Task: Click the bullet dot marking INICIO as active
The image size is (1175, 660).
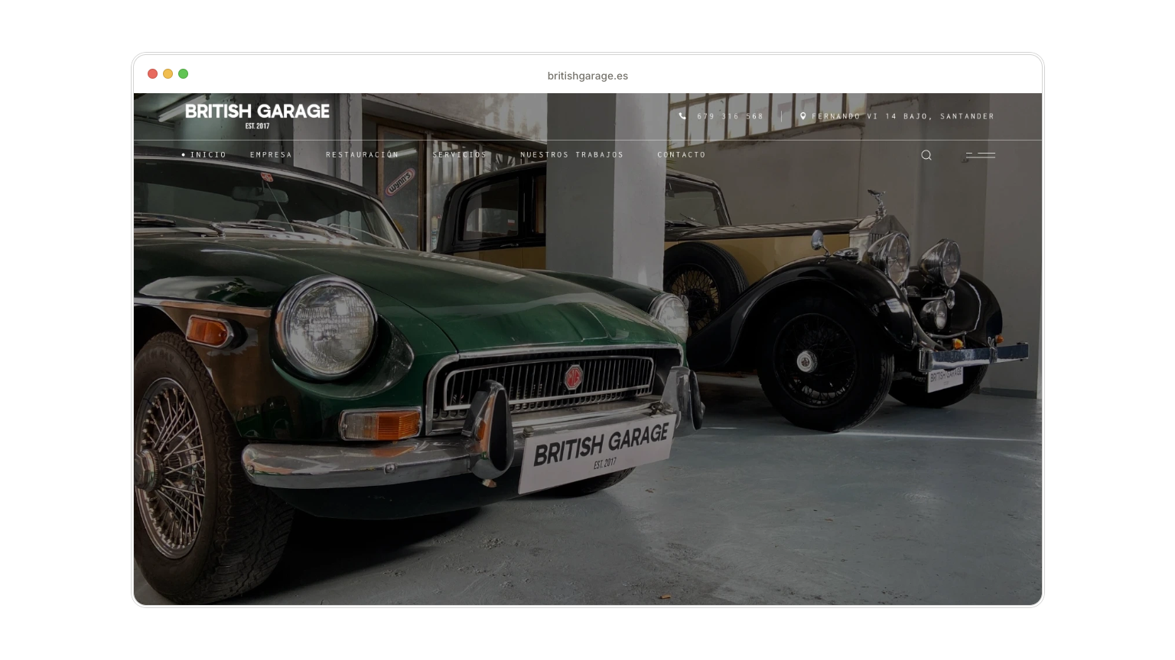Action: click(x=182, y=155)
